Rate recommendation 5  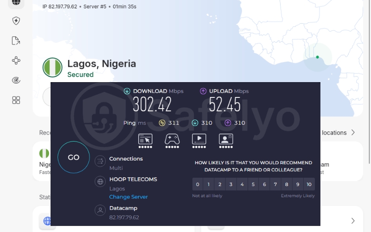pyautogui.click(x=253, y=184)
